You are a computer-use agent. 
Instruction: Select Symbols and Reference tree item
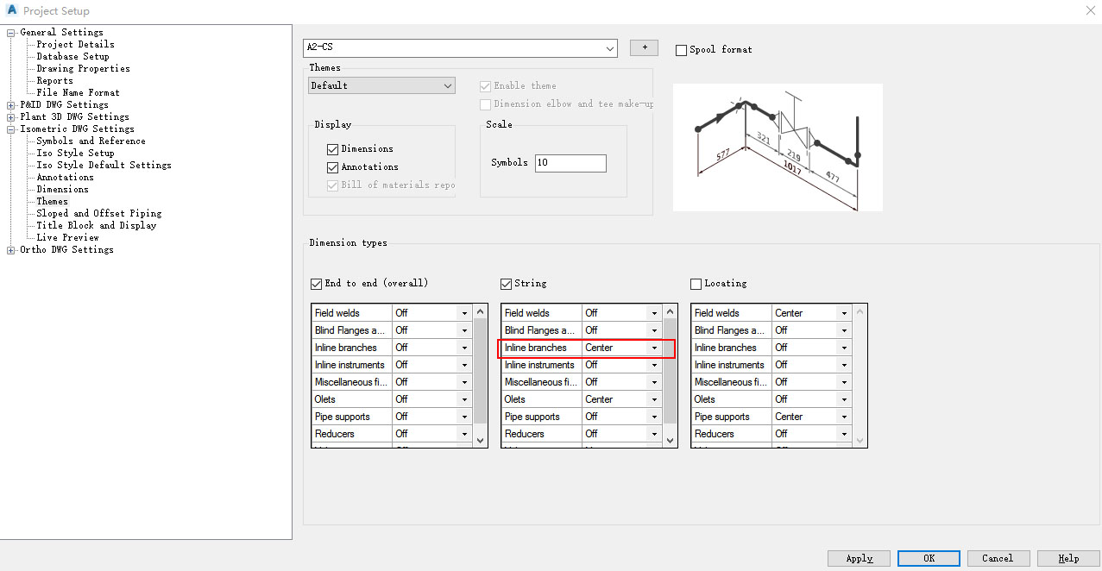pos(91,141)
